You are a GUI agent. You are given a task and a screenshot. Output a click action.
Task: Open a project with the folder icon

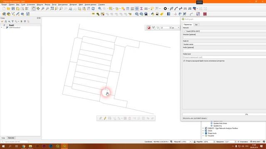(8, 9)
